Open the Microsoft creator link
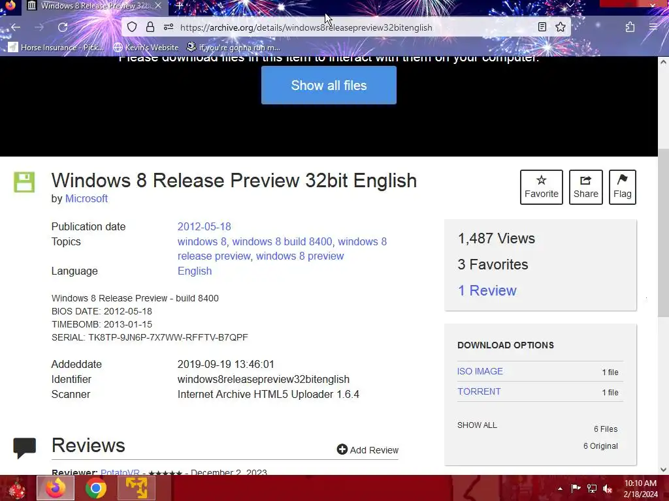Image resolution: width=669 pixels, height=501 pixels. 86,198
